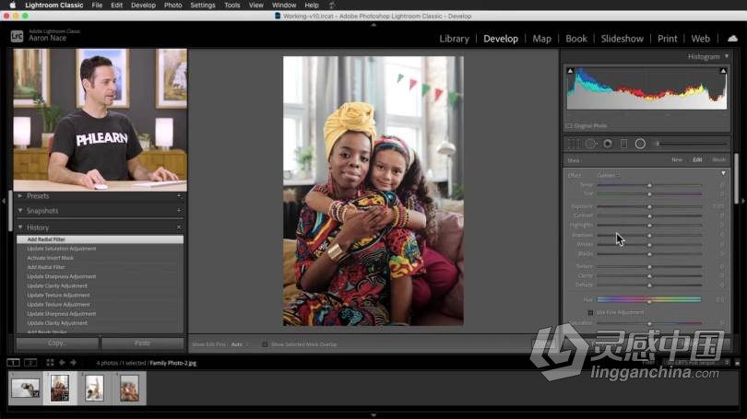This screenshot has width=747, height=419.
Task: Expand the Presets panel
Action: tap(20, 196)
